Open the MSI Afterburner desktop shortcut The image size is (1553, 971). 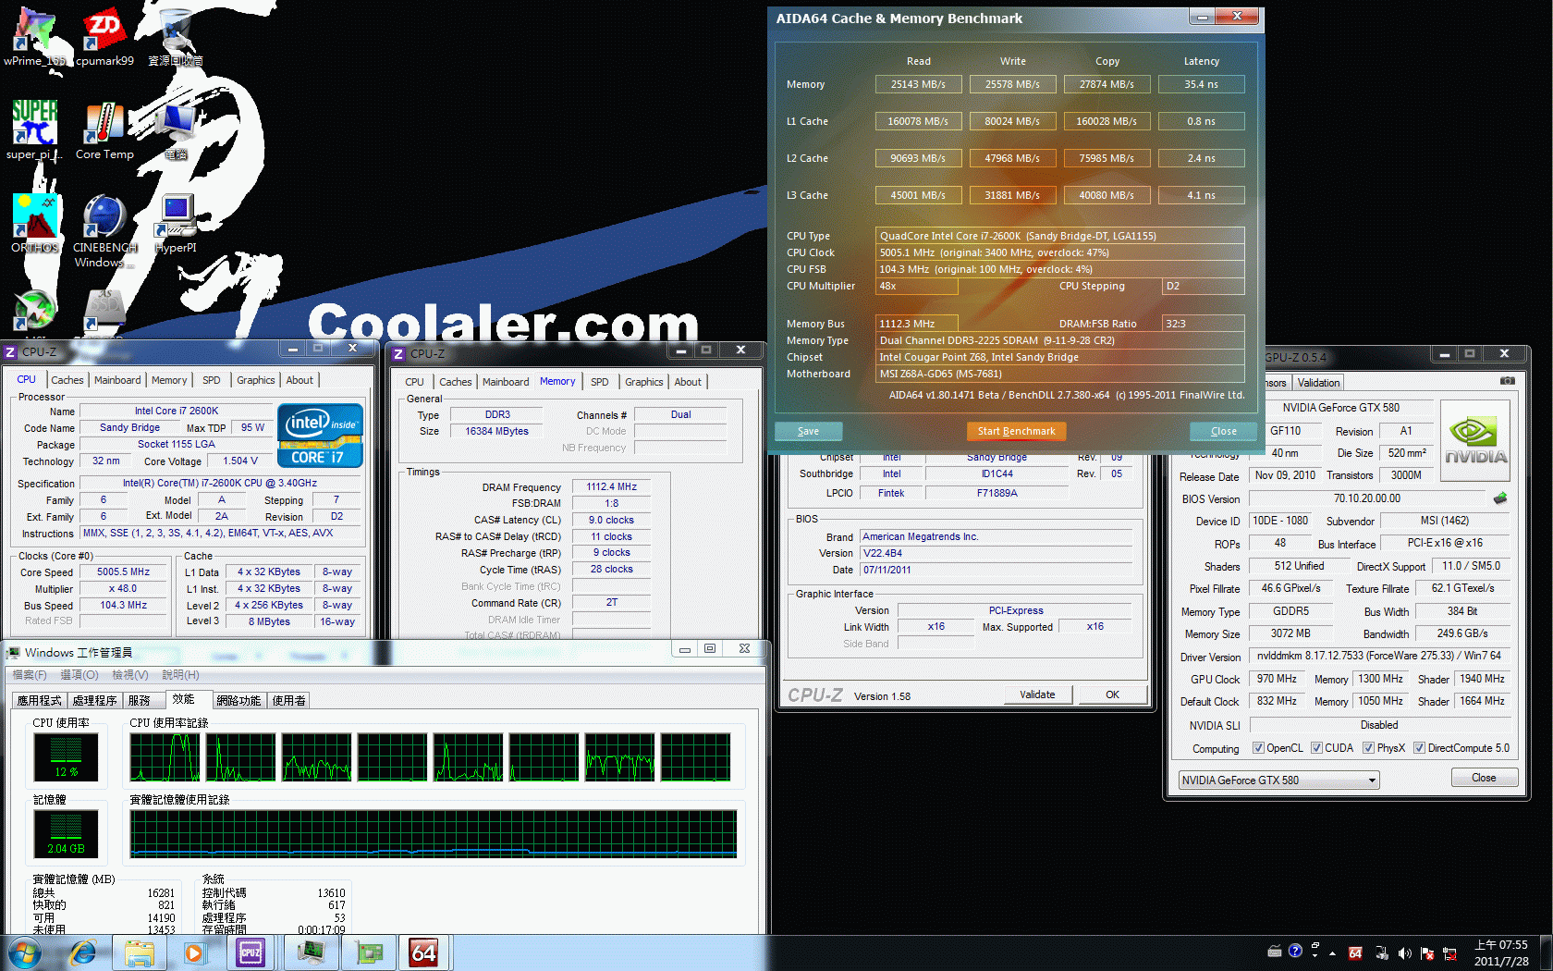point(34,310)
